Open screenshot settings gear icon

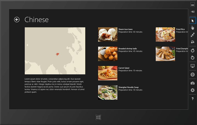click(x=192, y=90)
